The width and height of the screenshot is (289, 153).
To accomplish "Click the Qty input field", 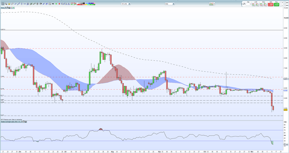I will pyautogui.click(x=248, y=4).
